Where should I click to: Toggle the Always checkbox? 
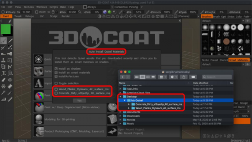[x=85, y=7]
